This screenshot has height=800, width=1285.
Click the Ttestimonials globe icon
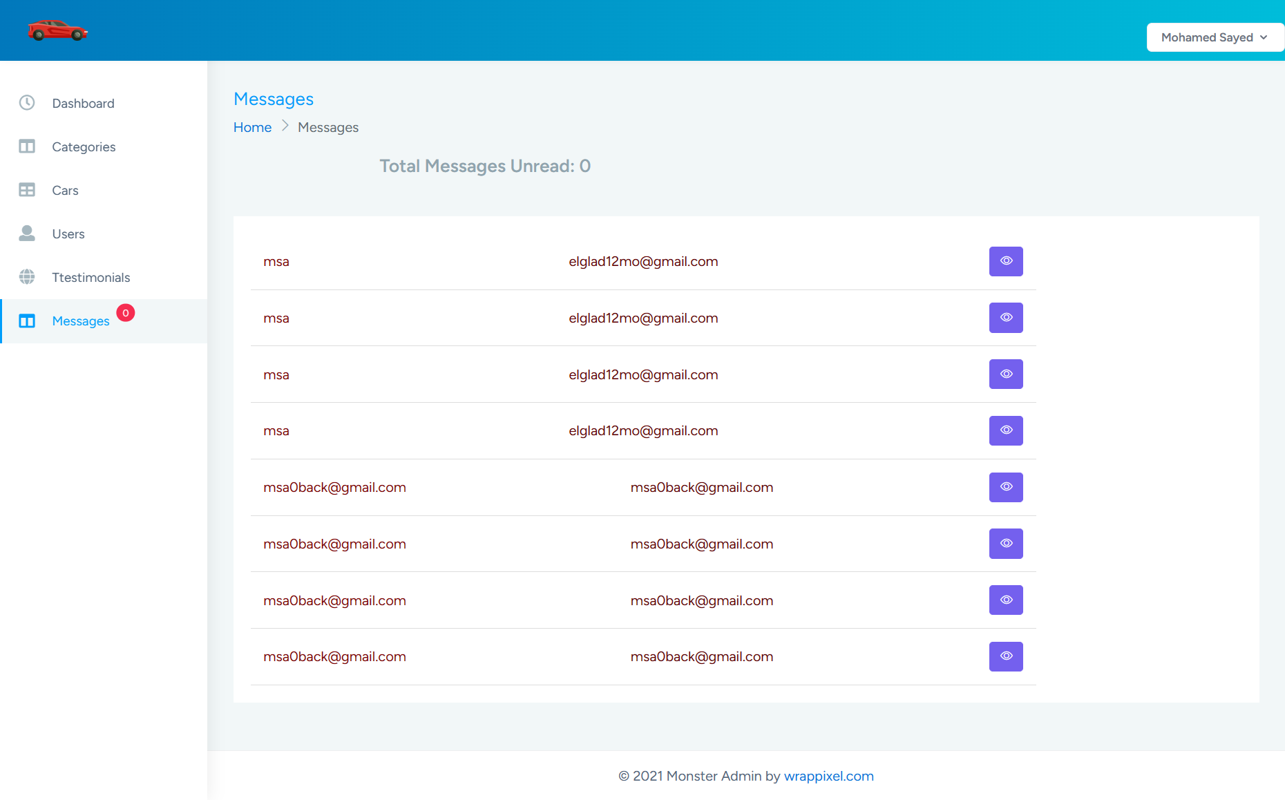[x=27, y=277]
